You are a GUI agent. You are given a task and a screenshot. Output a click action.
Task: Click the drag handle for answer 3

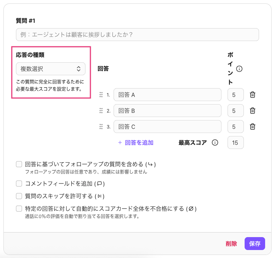click(x=101, y=127)
